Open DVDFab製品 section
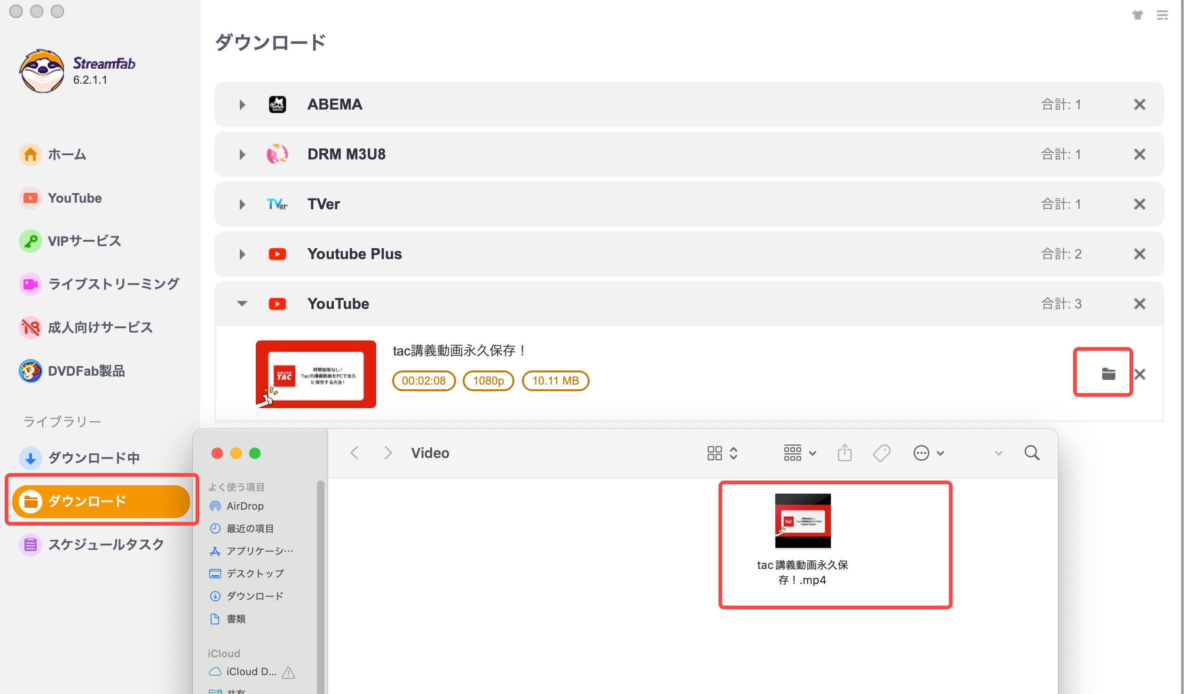 (x=72, y=371)
